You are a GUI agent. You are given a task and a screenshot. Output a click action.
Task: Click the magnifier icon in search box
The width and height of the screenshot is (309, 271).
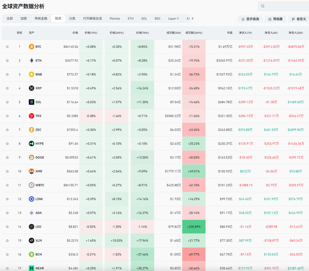(263, 6)
